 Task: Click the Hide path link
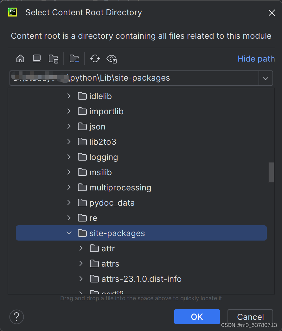pos(256,59)
